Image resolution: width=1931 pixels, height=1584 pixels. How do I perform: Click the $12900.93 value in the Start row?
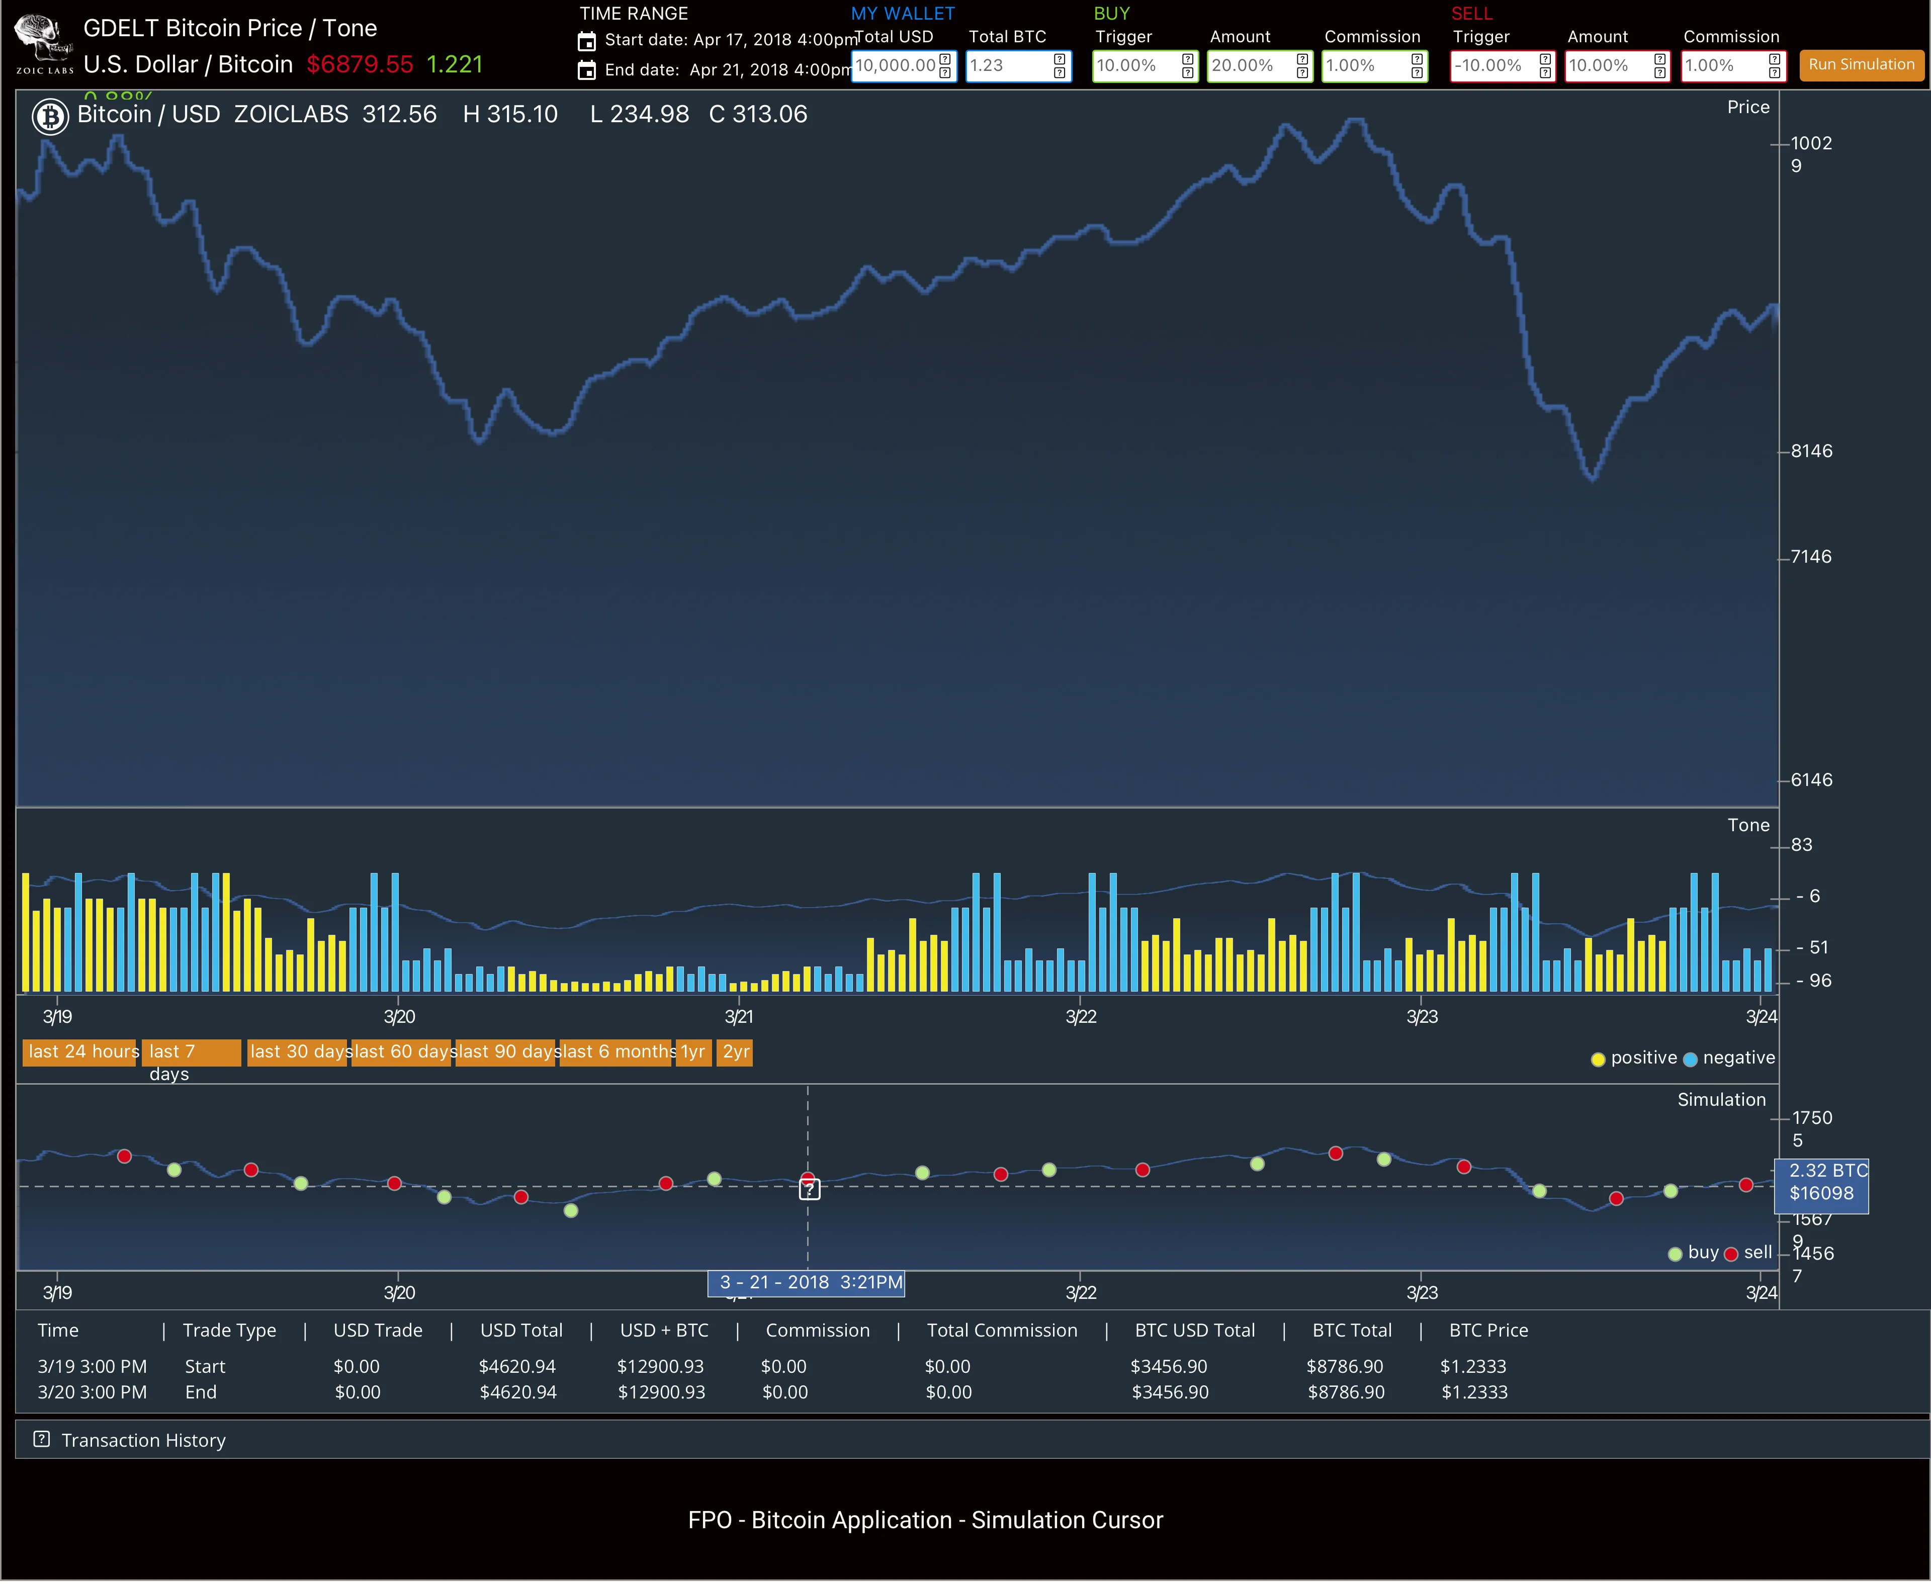[661, 1367]
